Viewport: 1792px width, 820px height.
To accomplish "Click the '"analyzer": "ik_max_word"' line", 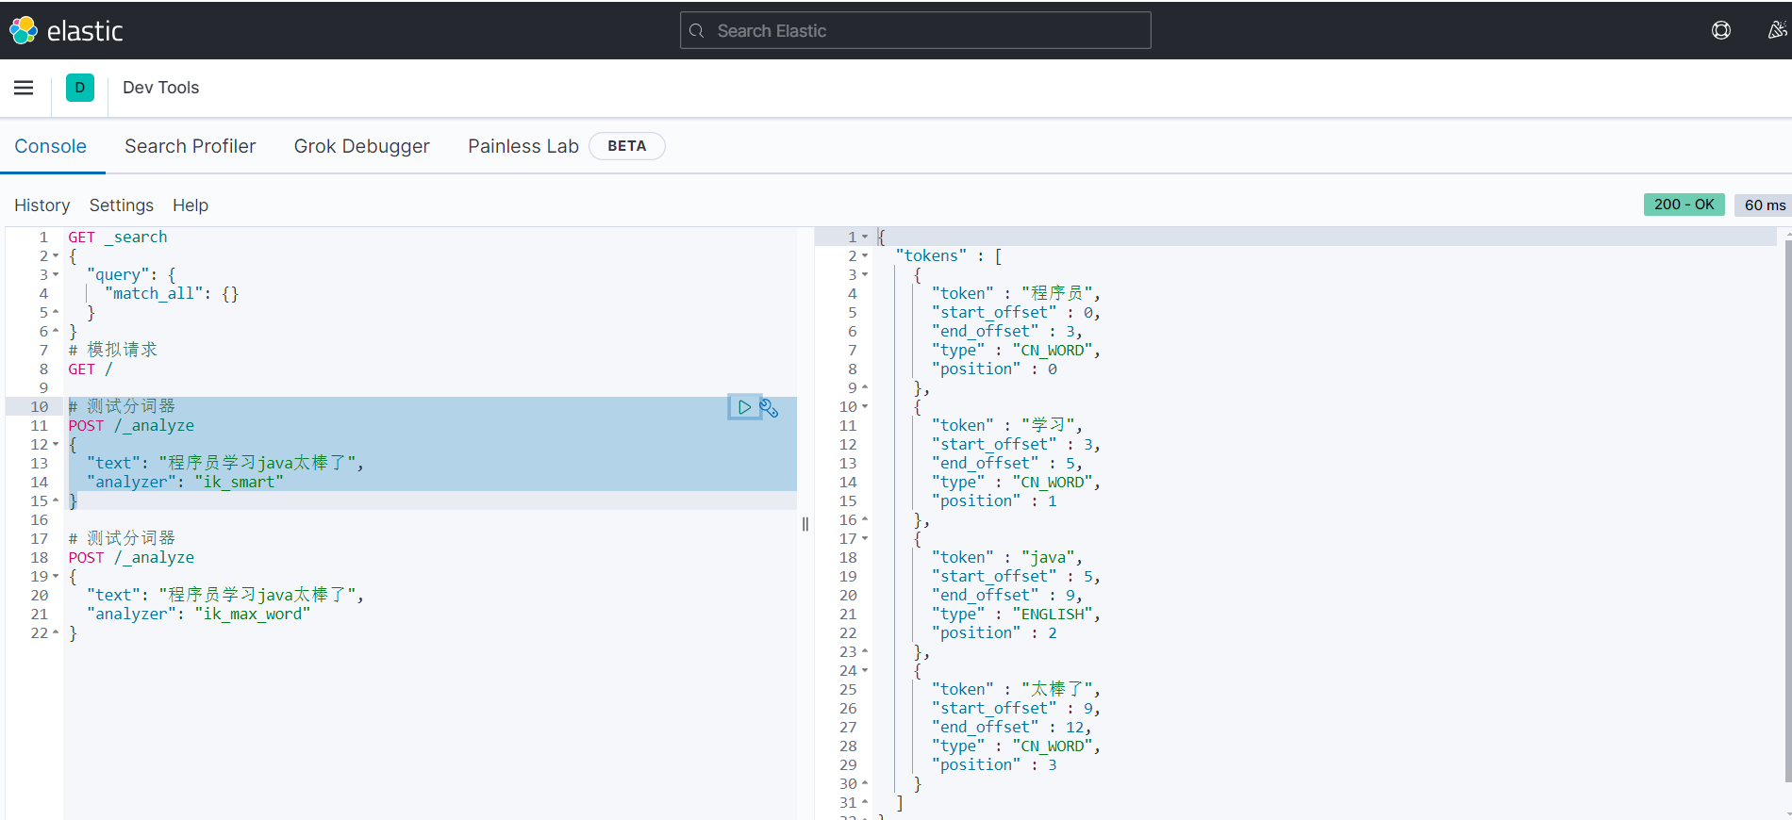I will tap(198, 615).
